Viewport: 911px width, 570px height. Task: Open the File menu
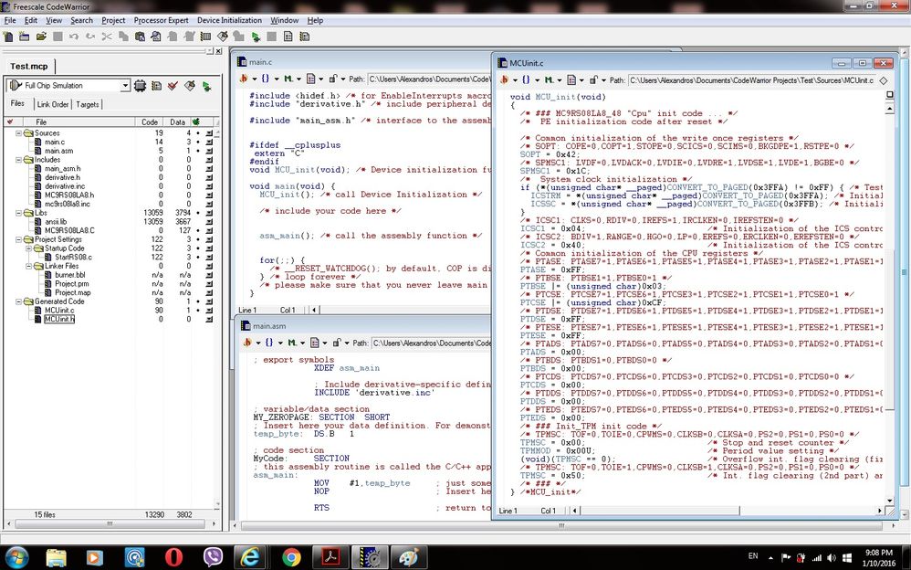10,20
